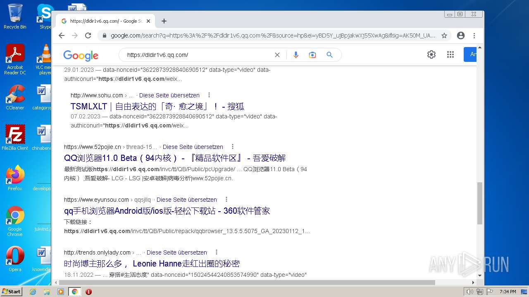Open the Google apps grid icon
This screenshot has width=529, height=297.
tap(450, 54)
